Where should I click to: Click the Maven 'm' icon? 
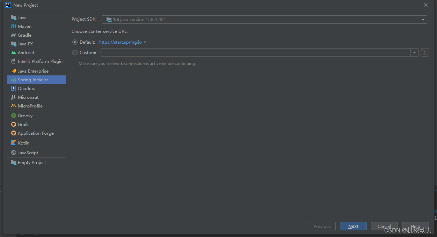(x=14, y=27)
